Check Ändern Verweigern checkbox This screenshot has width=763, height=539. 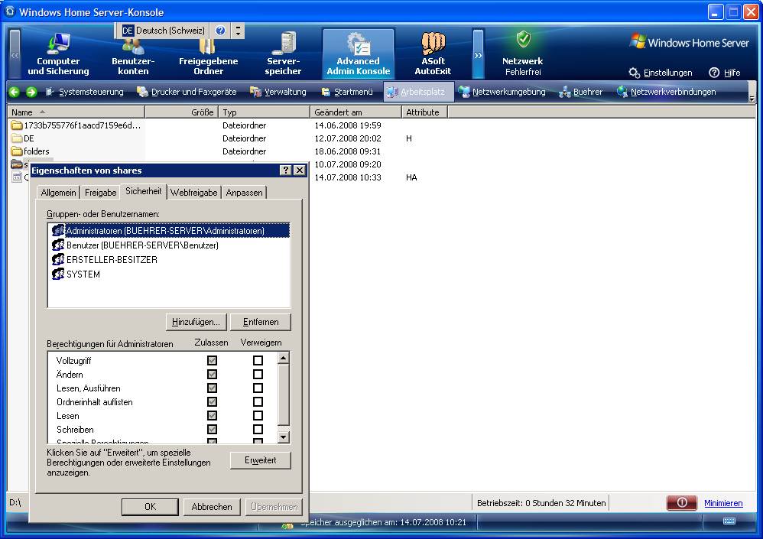pyautogui.click(x=258, y=374)
